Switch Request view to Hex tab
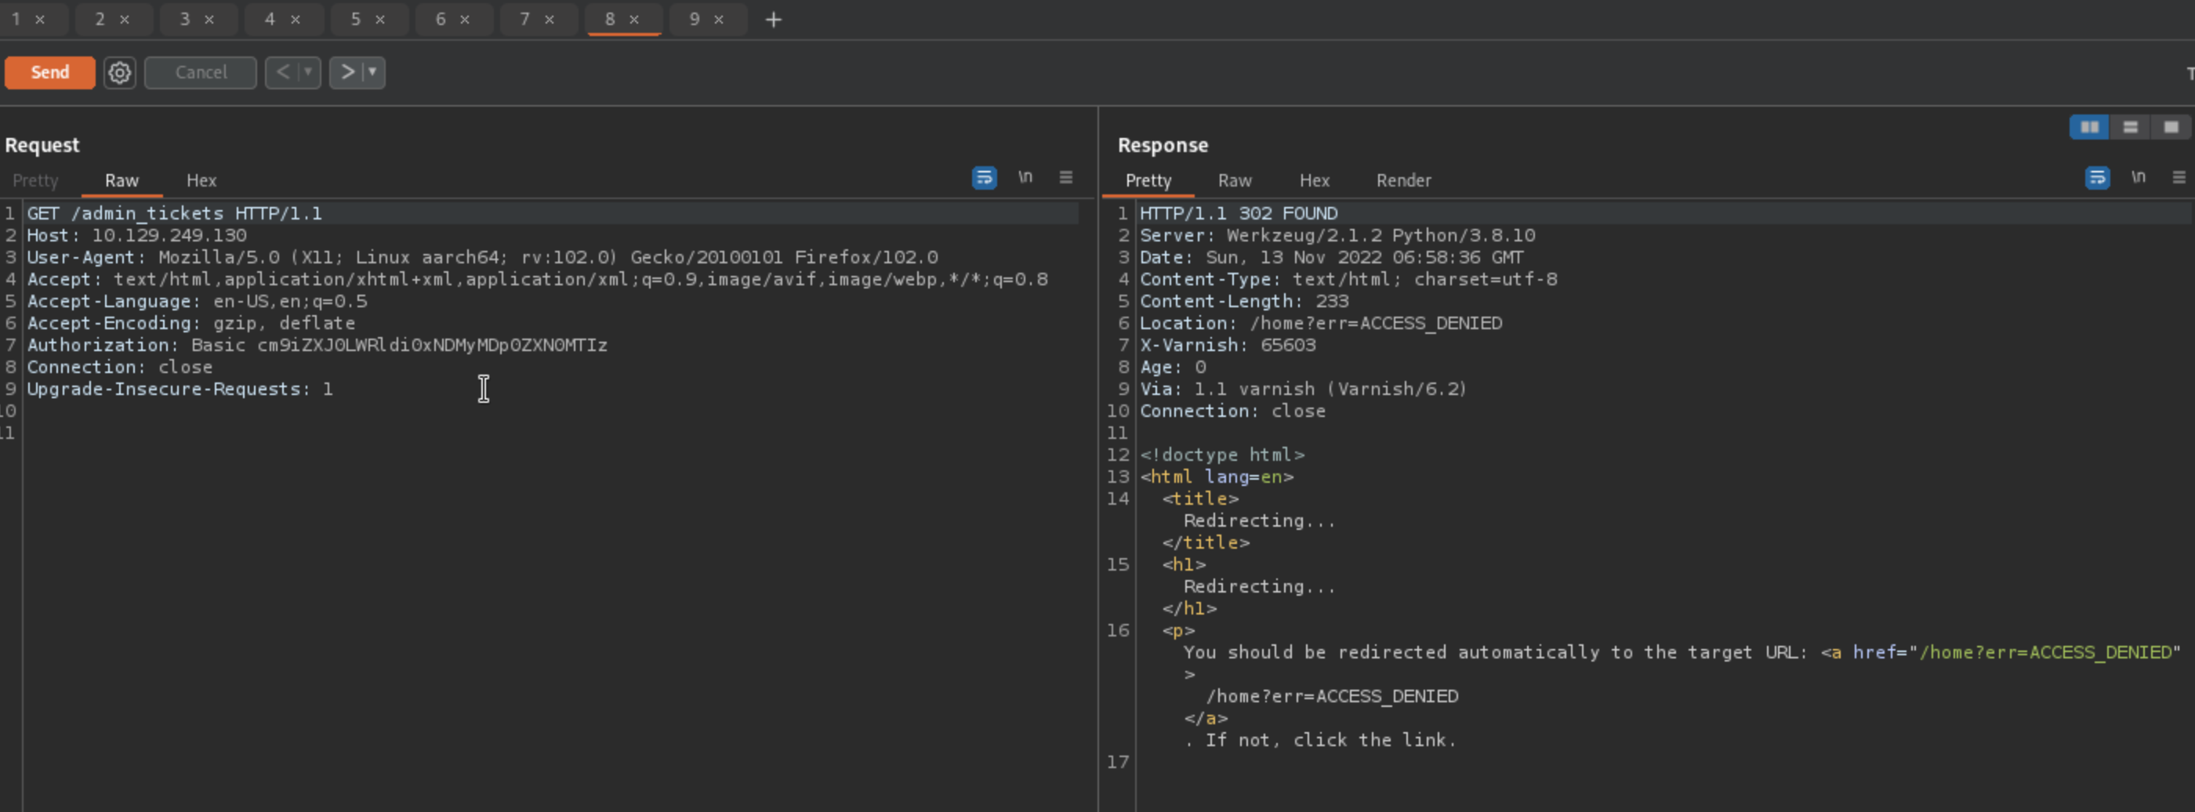 click(201, 180)
